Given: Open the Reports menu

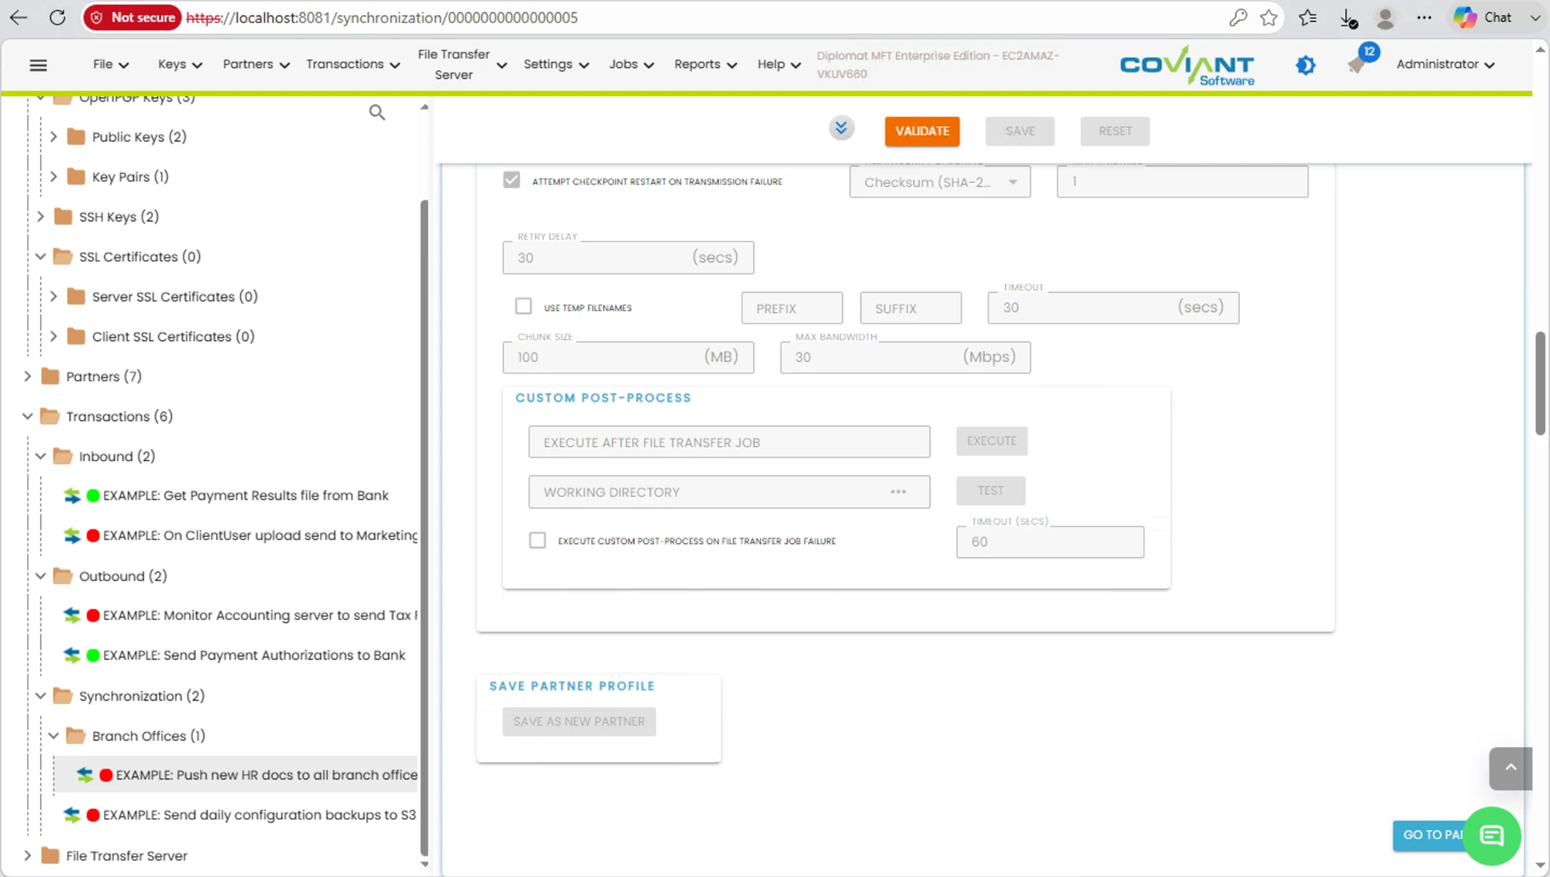Looking at the screenshot, I should [705, 64].
